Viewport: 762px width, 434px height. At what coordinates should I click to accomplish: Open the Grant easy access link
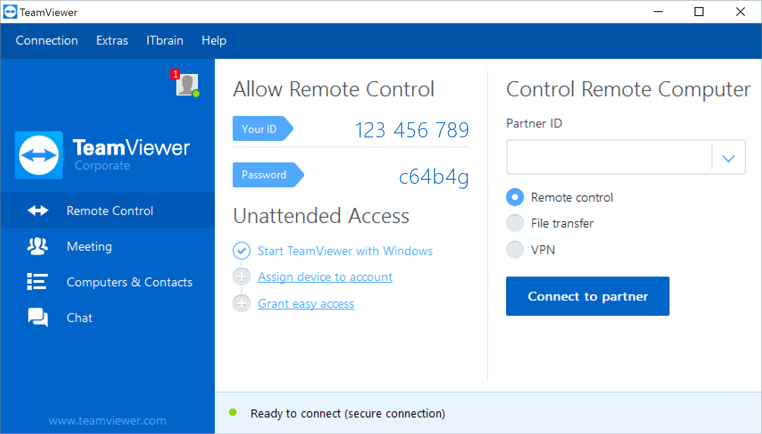point(306,303)
